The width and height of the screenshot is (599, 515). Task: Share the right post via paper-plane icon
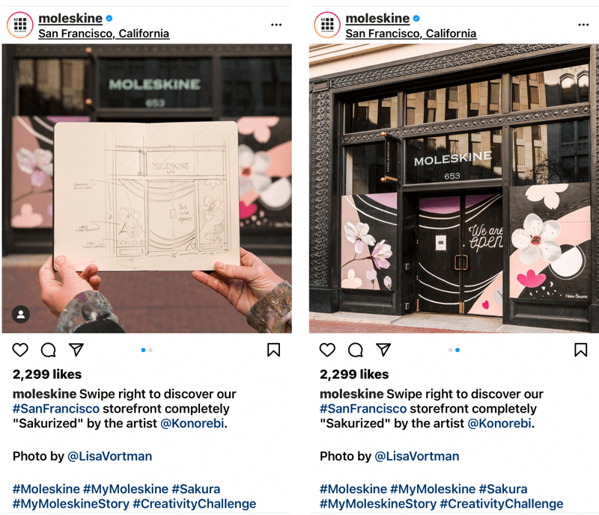point(383,349)
